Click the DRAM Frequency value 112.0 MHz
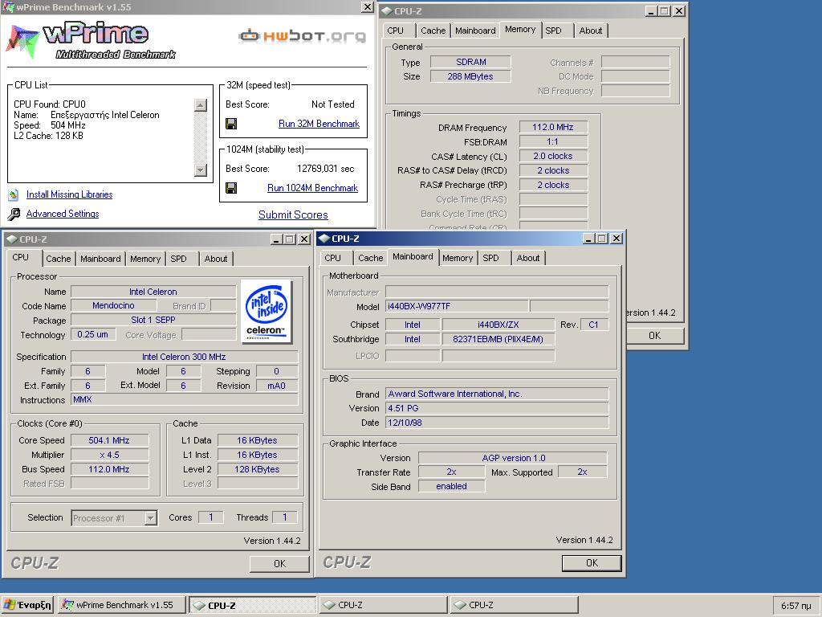 coord(553,128)
